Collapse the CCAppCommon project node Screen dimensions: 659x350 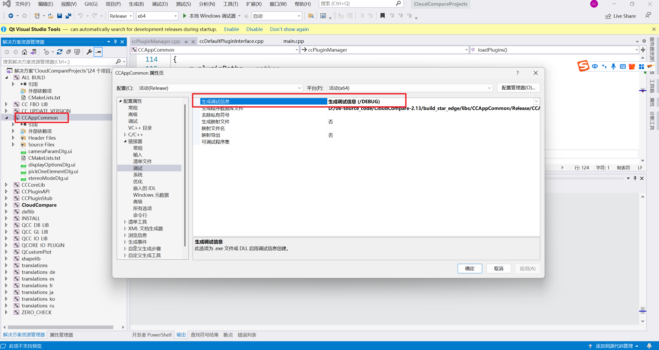[x=6, y=118]
